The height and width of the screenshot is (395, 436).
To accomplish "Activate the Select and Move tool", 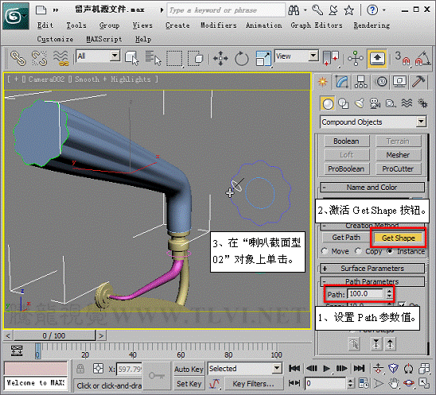I will pyautogui.click(x=220, y=58).
